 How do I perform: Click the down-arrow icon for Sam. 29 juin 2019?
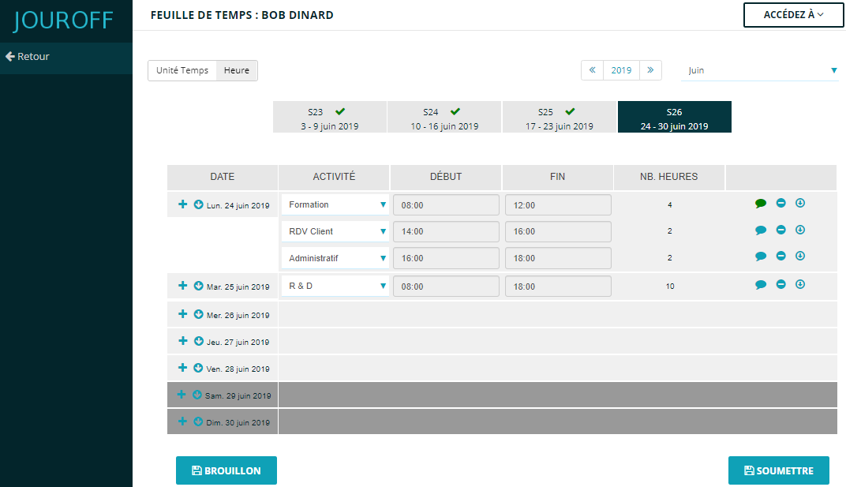[x=197, y=395]
